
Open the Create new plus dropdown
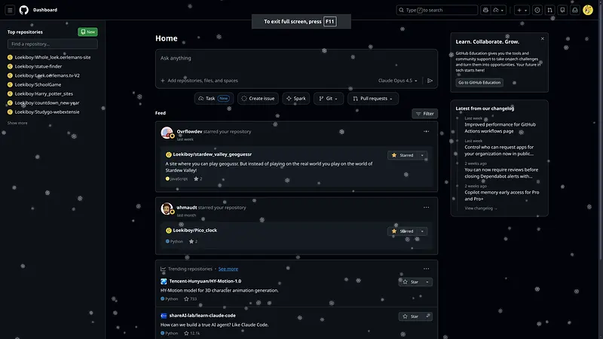[x=522, y=10]
